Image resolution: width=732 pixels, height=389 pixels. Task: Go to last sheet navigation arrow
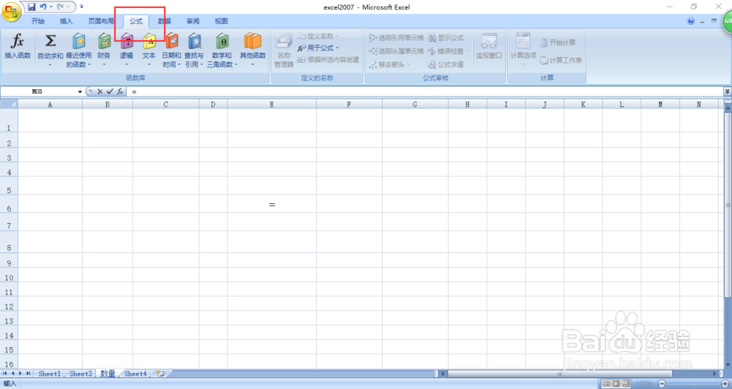coord(28,374)
